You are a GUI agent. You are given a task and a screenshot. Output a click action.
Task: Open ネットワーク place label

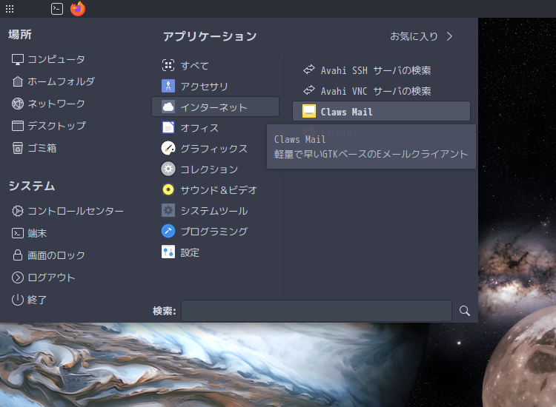(56, 104)
